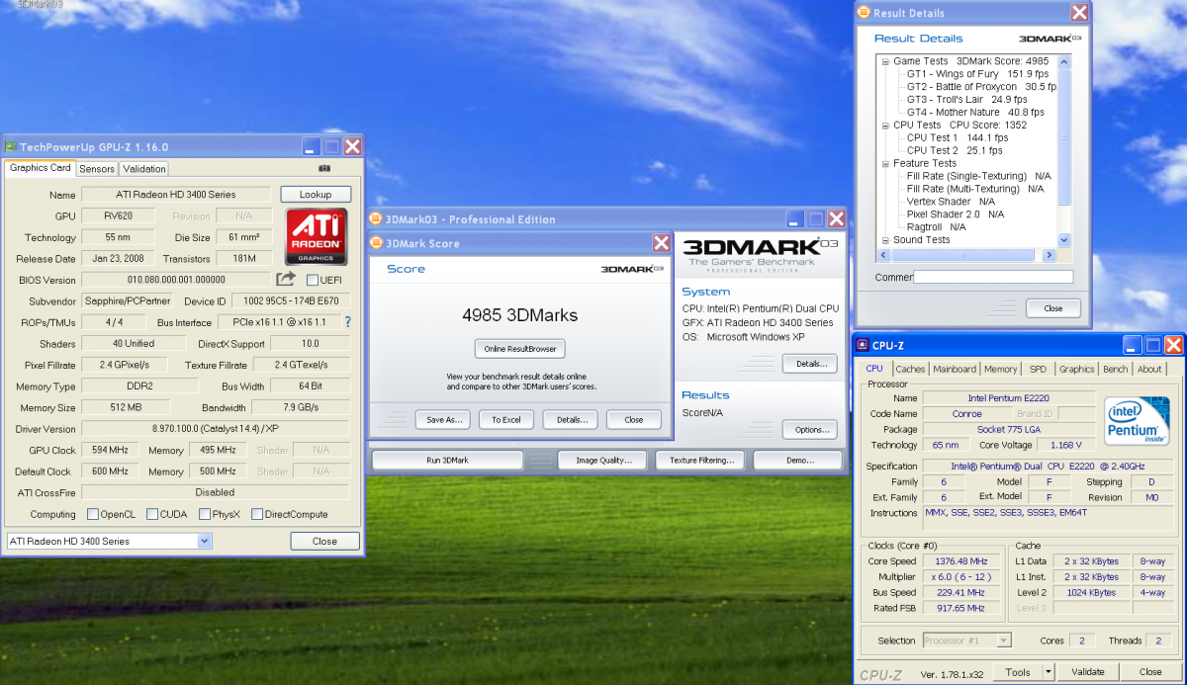1187x685 pixels.
Task: Click the Comment input field
Action: tap(993, 278)
